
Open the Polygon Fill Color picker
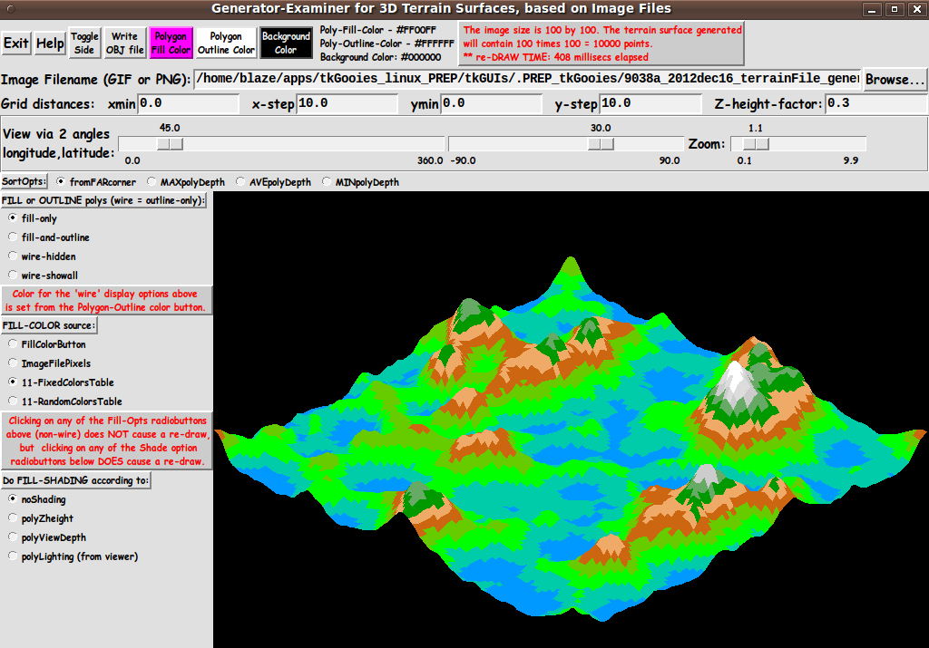tap(171, 44)
